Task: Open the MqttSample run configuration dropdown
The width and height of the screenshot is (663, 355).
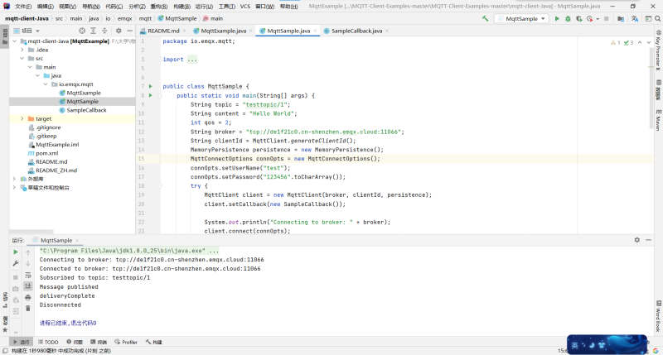Action: pos(522,18)
